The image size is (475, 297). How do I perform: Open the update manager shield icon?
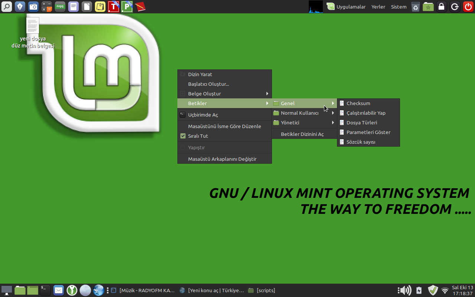coord(433,290)
